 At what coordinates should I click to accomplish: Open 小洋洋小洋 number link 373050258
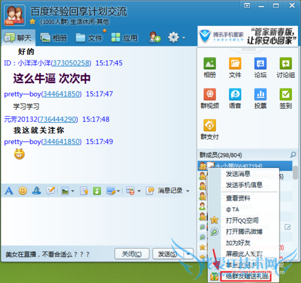(x=71, y=63)
